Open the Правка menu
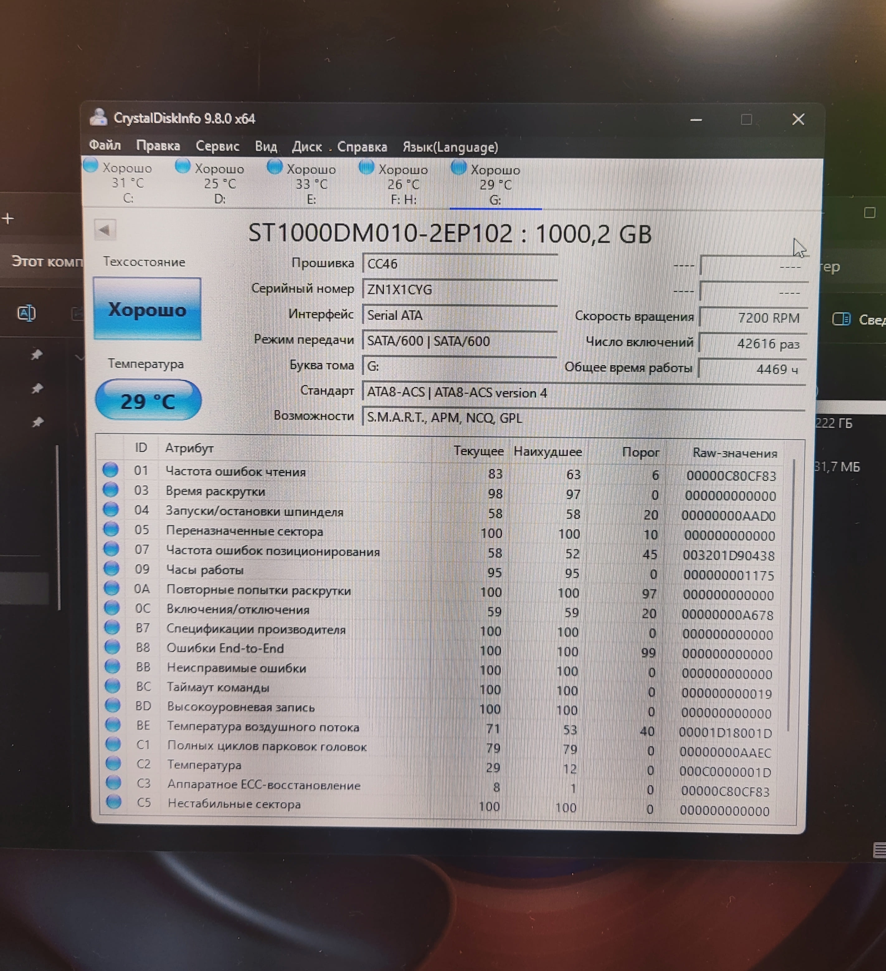 (x=158, y=145)
